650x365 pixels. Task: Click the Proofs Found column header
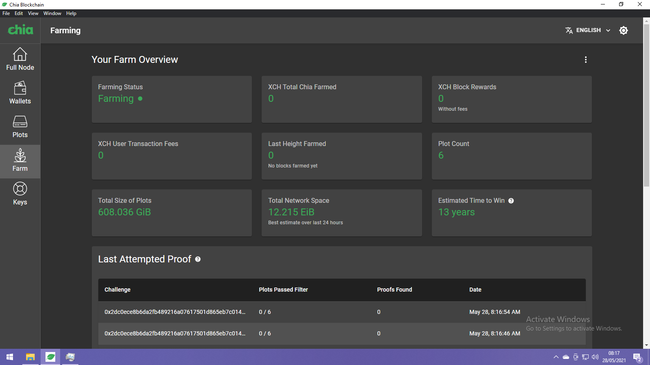click(394, 290)
